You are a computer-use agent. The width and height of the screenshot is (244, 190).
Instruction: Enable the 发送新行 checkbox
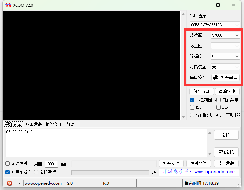[36, 172]
